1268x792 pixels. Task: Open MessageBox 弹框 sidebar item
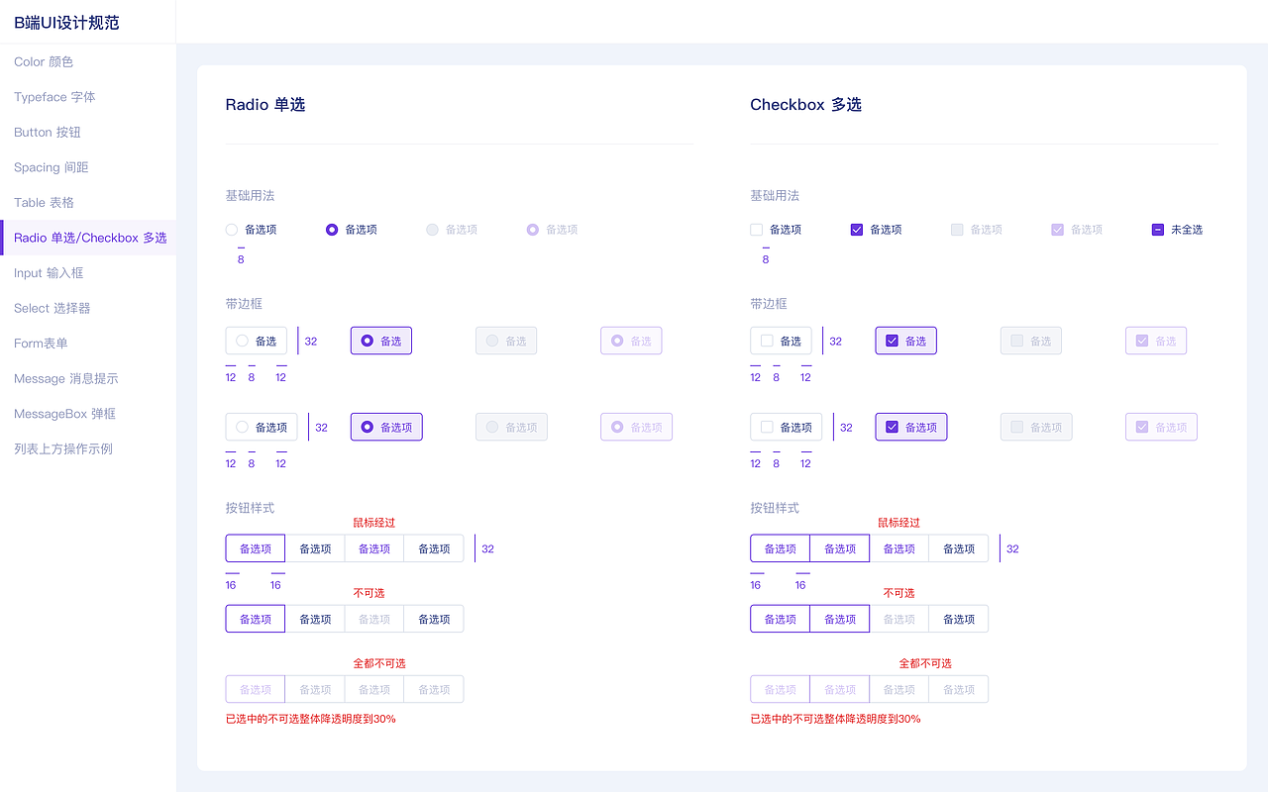tap(65, 413)
